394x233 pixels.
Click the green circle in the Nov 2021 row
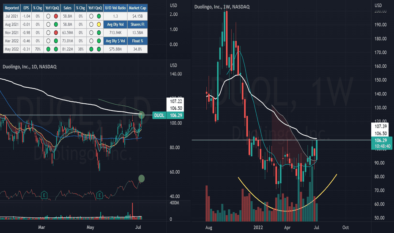click(99, 33)
